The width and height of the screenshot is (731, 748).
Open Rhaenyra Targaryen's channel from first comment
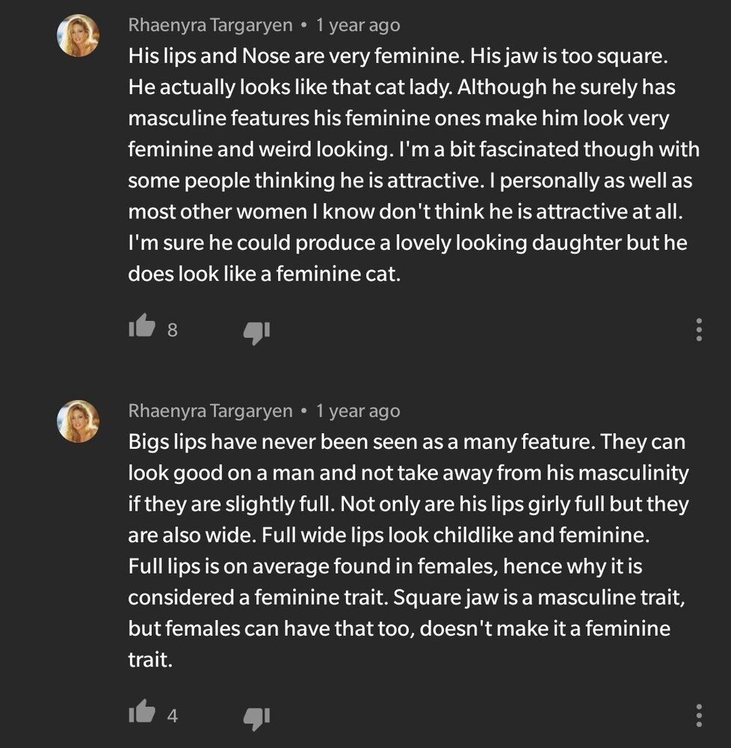click(210, 25)
